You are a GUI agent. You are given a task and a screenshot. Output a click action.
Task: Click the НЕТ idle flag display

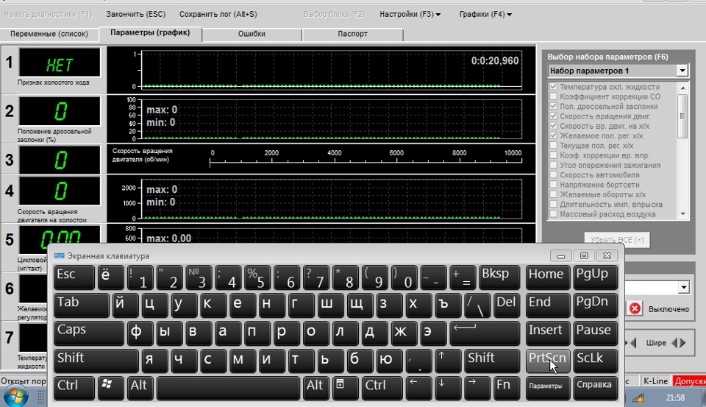60,63
